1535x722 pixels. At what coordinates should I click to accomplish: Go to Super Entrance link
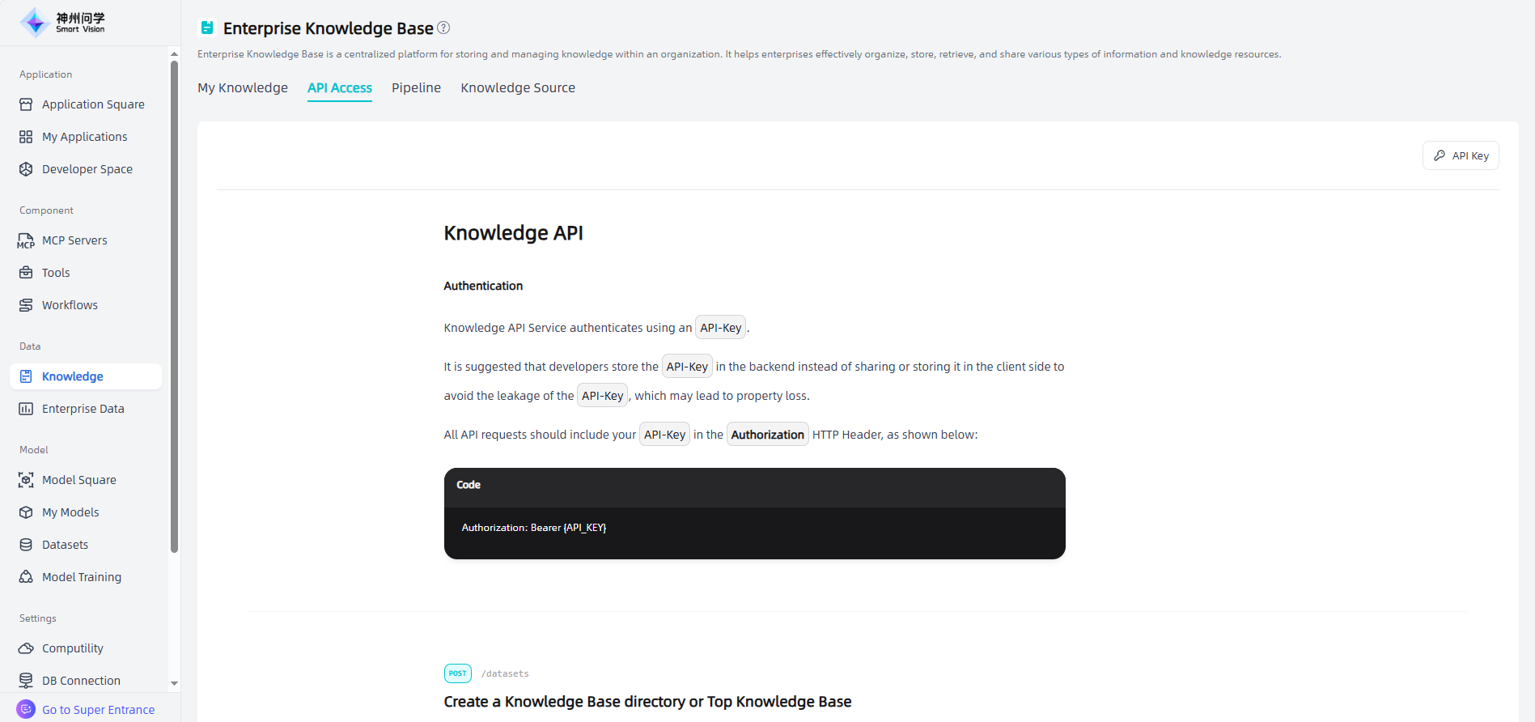click(98, 710)
